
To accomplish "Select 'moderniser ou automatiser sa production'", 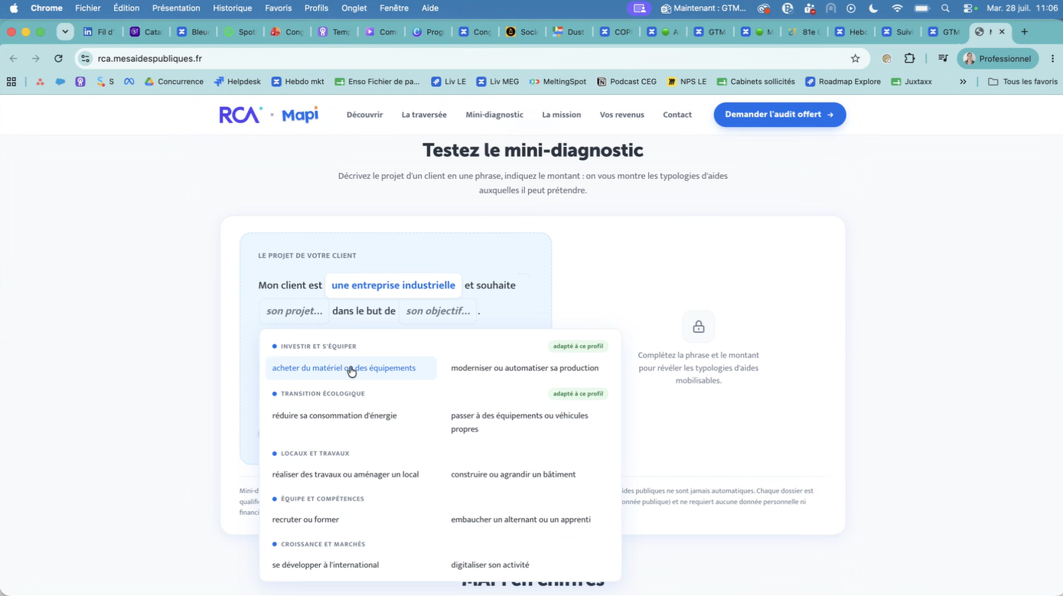I will point(525,368).
